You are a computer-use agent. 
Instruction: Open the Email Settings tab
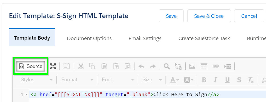point(145,38)
